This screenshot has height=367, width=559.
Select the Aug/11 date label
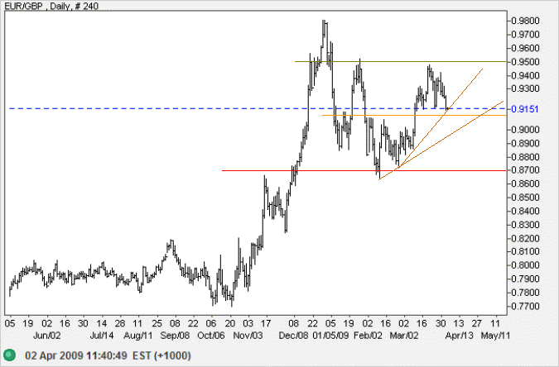(138, 336)
